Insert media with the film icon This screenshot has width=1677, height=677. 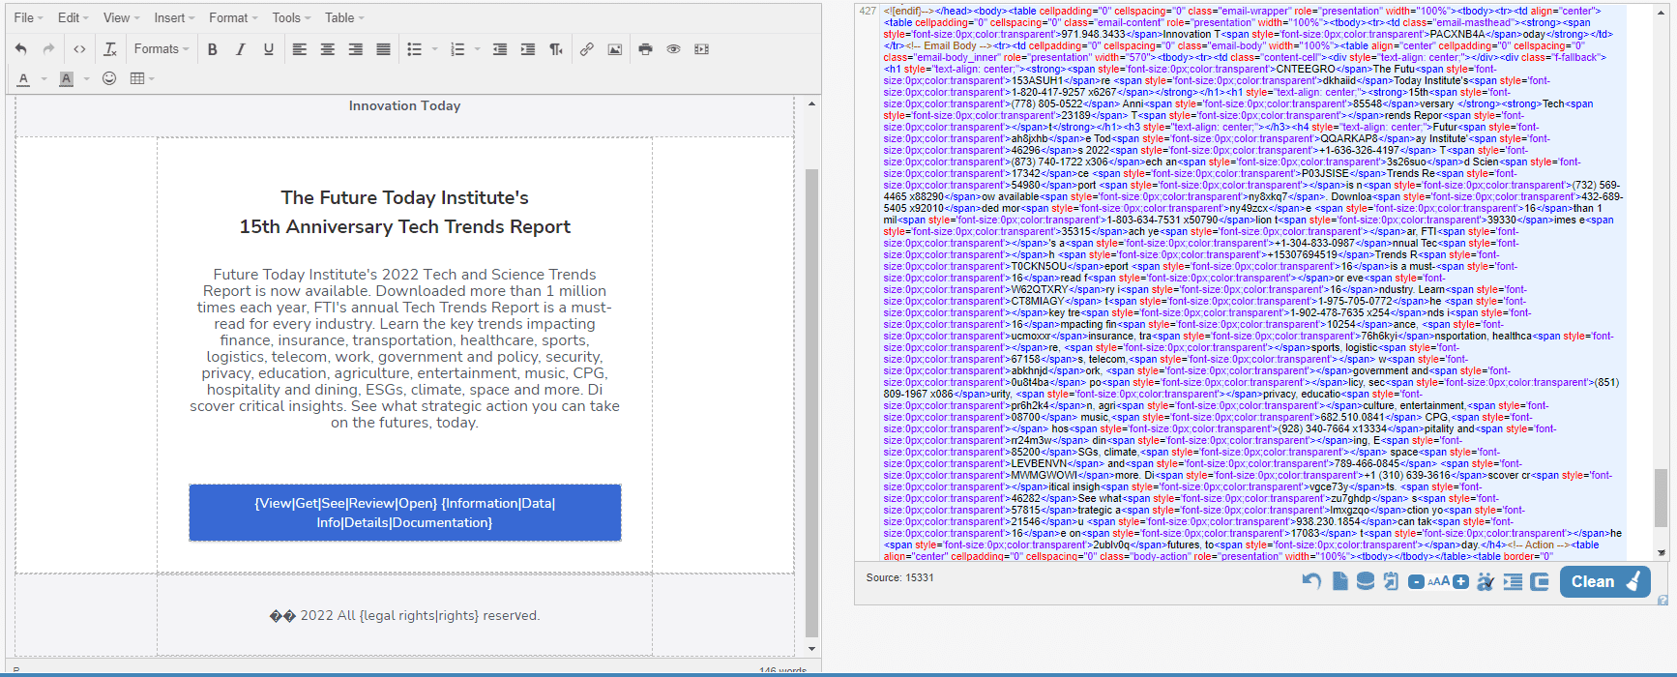coord(701,49)
